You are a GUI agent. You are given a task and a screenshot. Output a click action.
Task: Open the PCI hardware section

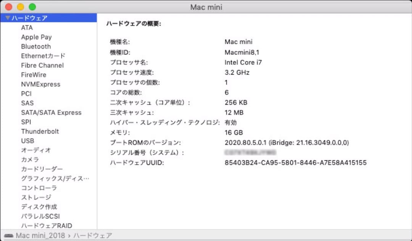coord(26,93)
